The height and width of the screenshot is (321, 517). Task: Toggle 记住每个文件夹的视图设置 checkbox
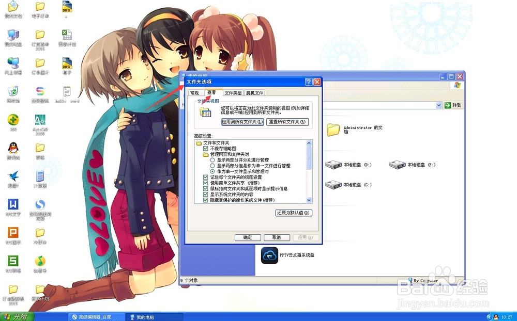[206, 177]
